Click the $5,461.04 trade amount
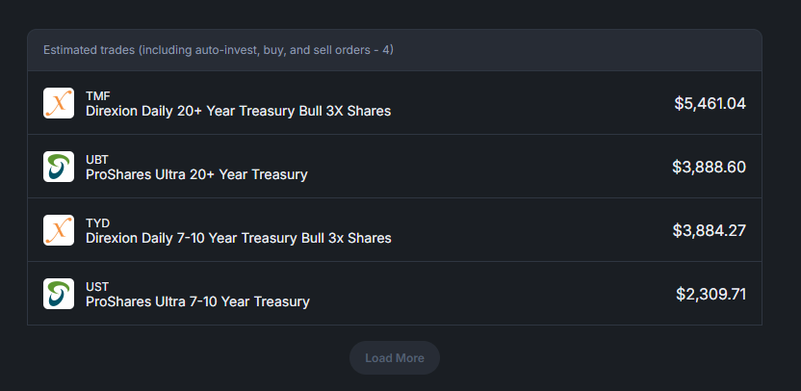This screenshot has height=391, width=801. point(711,104)
